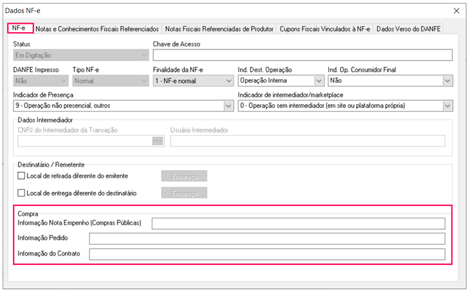Click Endereço button for local de retirada
The width and height of the screenshot is (470, 294).
pyautogui.click(x=184, y=176)
